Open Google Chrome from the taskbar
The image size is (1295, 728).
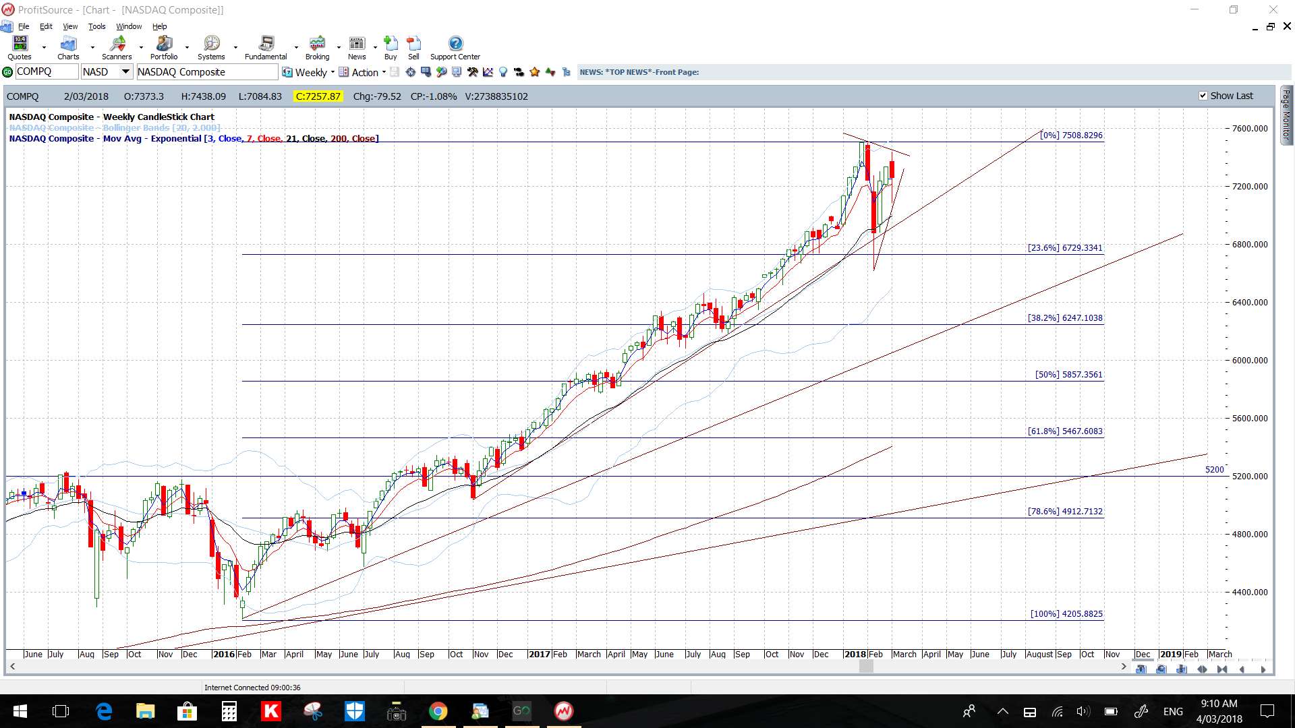point(438,711)
